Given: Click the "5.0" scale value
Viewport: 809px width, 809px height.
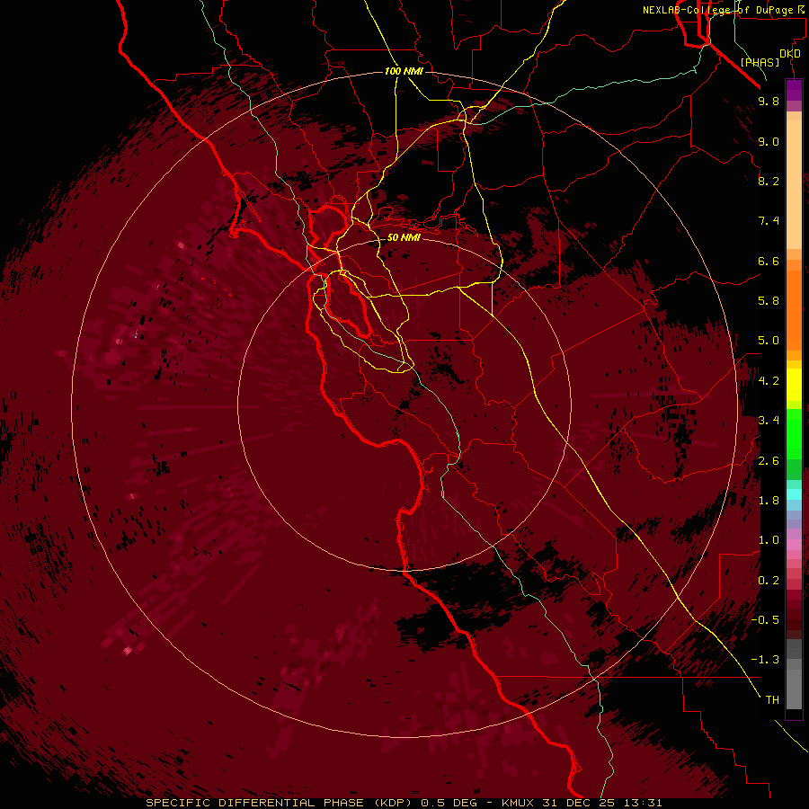Looking at the screenshot, I should point(769,341).
